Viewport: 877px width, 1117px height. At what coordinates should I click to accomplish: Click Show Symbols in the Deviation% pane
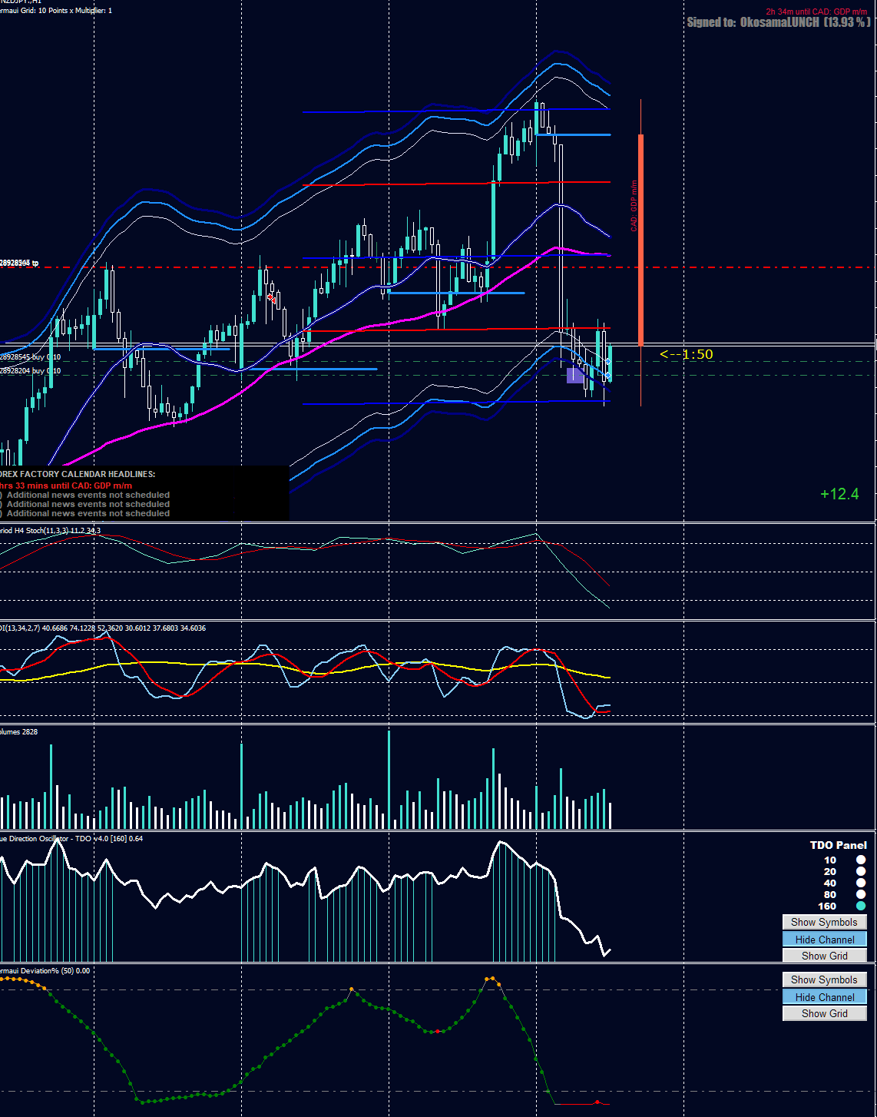(825, 979)
